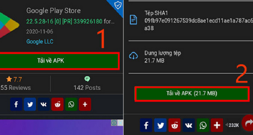Image resolution: width=253 pixels, height=135 pixels.
Task: Share via Reddit icon in right panel
Action: (x=175, y=125)
